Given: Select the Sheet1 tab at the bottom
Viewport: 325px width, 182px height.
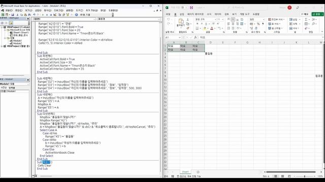Looking at the screenshot, I should [185, 172].
